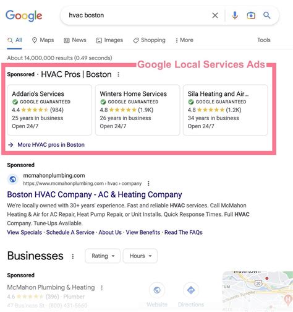Screen dimensions: 293x312
Task: Select the Winters Home Services card
Action: click(137, 110)
